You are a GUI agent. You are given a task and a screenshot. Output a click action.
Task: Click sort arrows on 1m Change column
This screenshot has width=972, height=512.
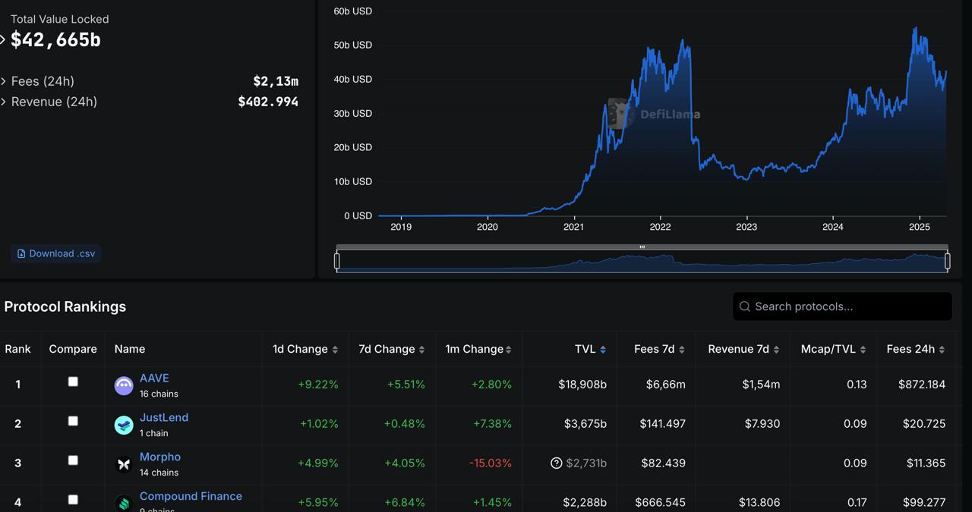click(509, 350)
